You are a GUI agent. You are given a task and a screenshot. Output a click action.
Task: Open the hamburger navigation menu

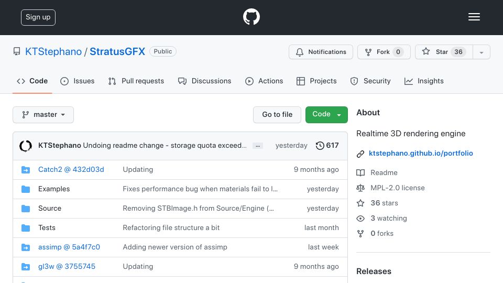pos(474,17)
